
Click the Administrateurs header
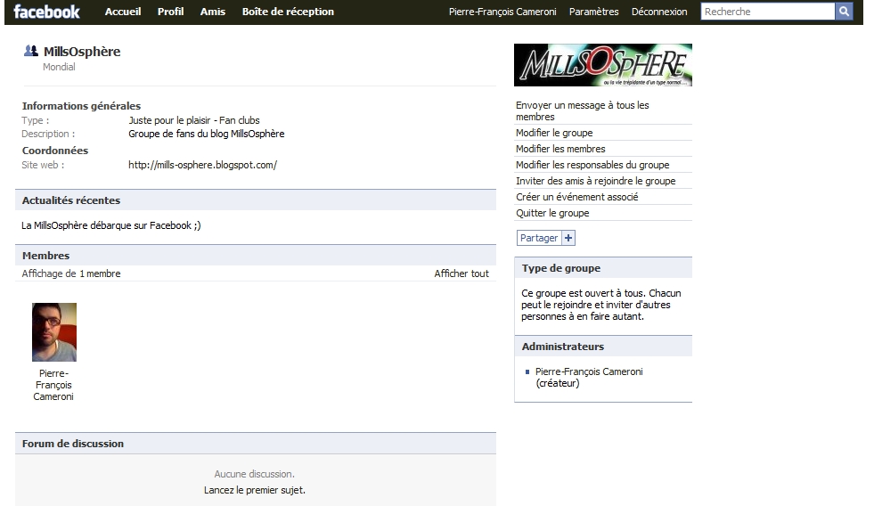point(603,347)
